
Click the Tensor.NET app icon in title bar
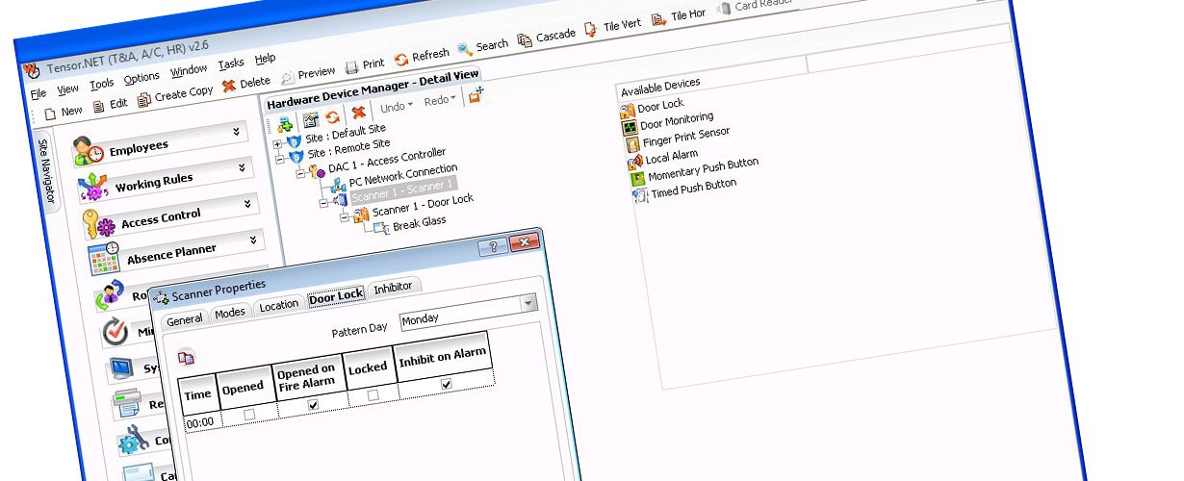click(x=31, y=70)
